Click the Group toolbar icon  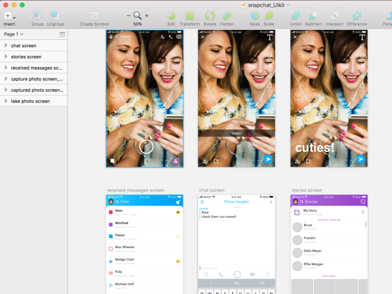37,16
